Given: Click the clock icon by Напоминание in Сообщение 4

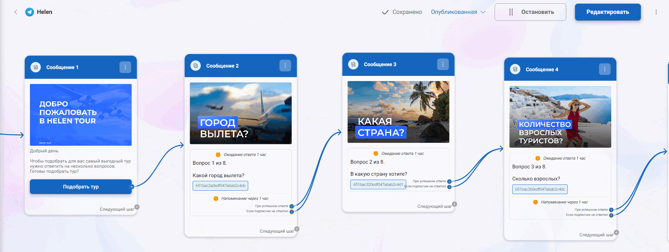Looking at the screenshot, I should [x=536, y=202].
